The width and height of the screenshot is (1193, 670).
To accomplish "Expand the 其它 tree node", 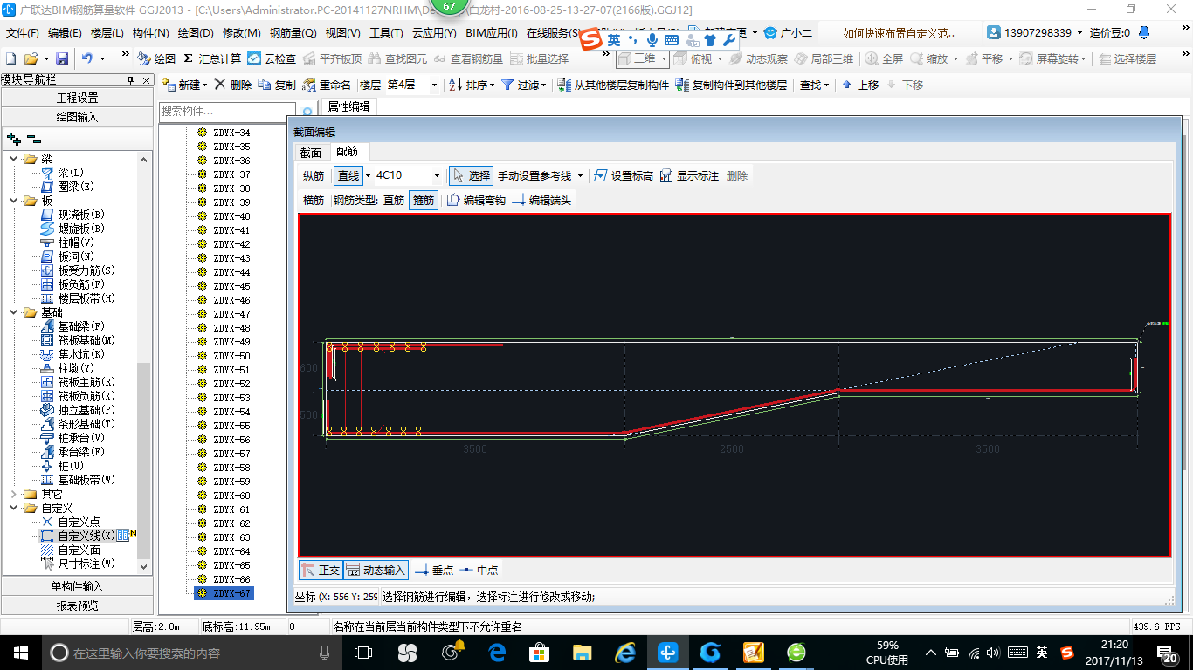I will coord(13,494).
